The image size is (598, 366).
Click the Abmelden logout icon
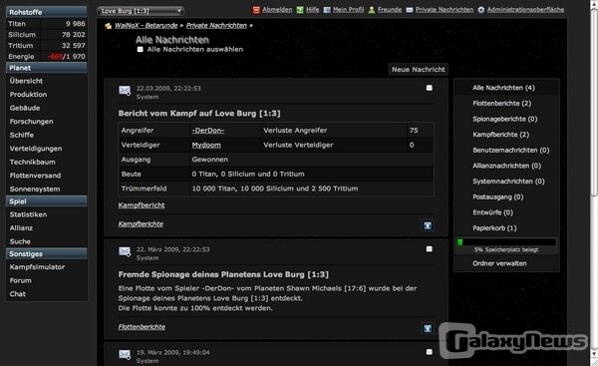pyautogui.click(x=256, y=10)
